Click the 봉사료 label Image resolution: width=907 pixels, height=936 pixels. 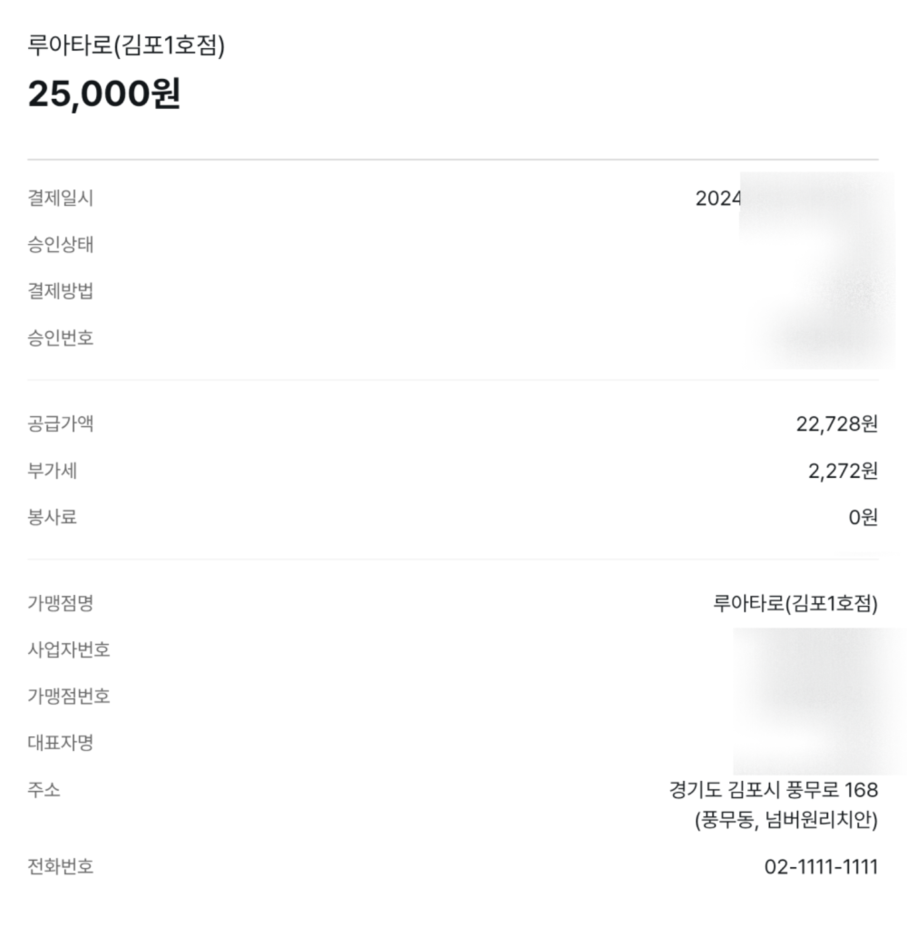(x=52, y=517)
